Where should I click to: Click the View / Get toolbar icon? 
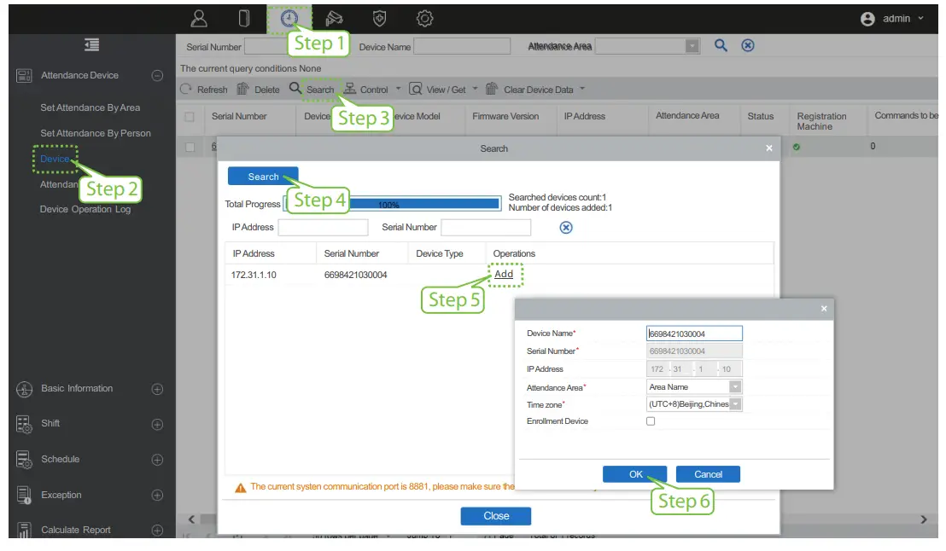click(x=415, y=90)
